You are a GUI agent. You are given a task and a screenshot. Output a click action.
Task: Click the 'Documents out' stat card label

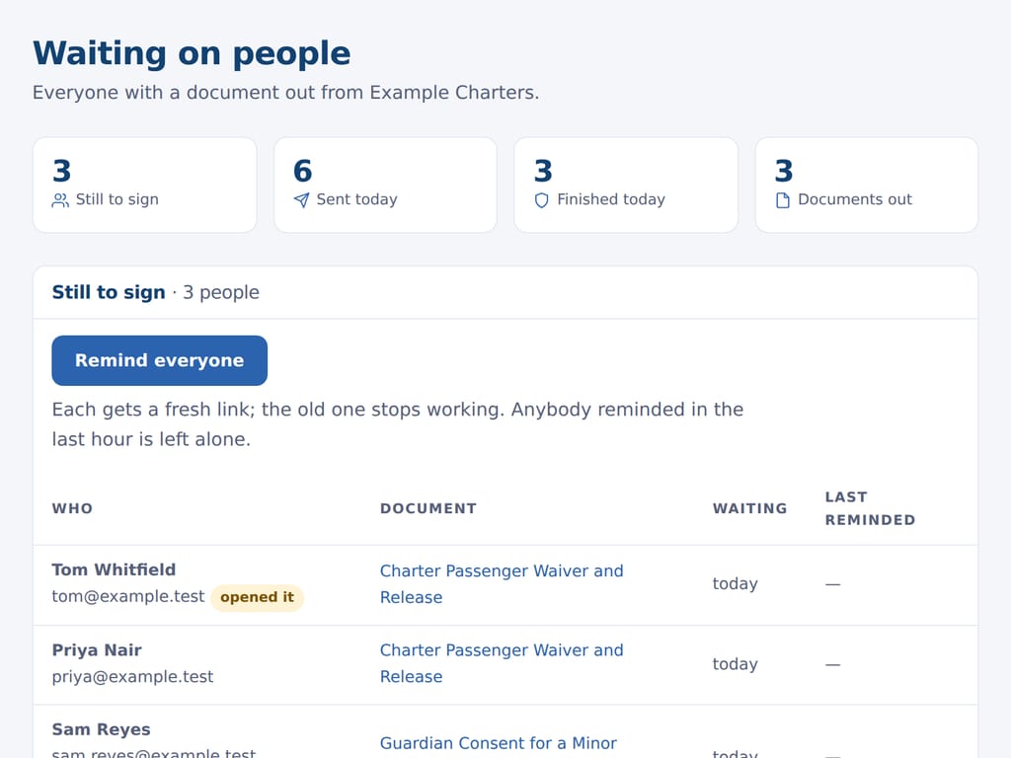855,199
